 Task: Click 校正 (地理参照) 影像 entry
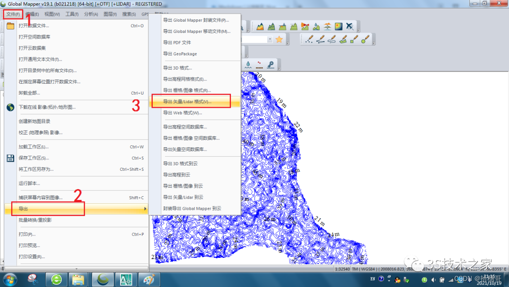[76, 133]
